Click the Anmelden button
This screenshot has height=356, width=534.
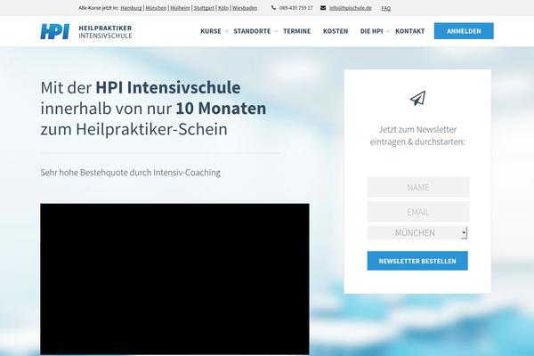(x=464, y=31)
